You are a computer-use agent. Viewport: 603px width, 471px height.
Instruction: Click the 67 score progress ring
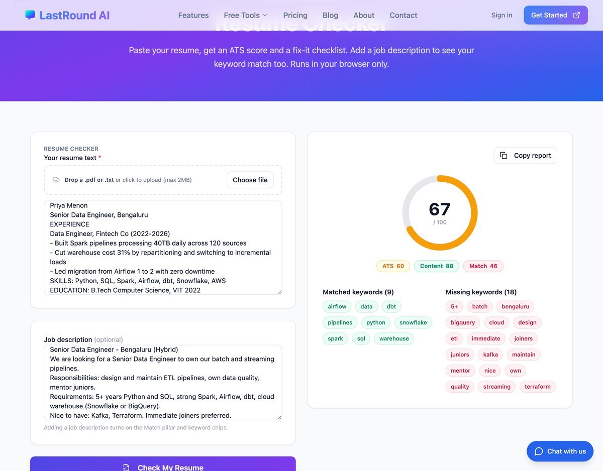(x=440, y=213)
